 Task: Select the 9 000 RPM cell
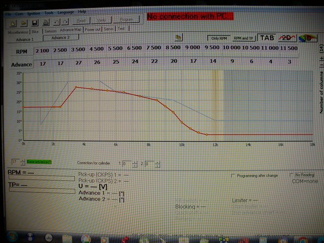[192, 48]
